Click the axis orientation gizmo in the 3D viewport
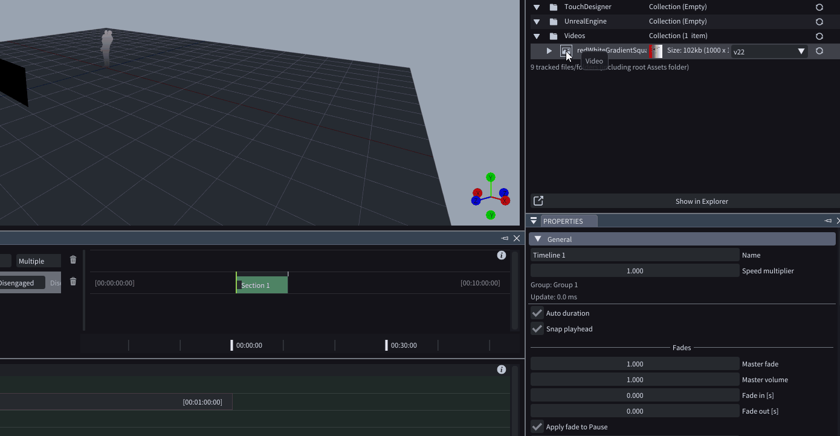Viewport: 840px width, 436px height. (x=490, y=197)
